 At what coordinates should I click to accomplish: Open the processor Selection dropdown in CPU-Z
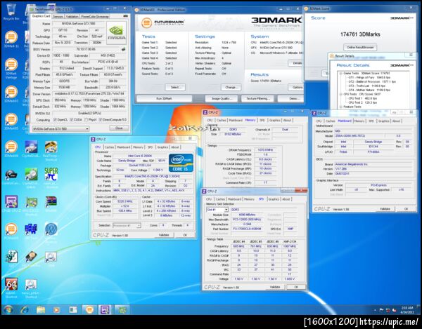127,225
